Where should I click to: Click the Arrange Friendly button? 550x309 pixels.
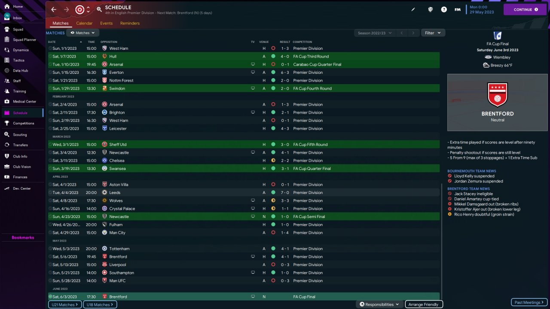pos(424,304)
